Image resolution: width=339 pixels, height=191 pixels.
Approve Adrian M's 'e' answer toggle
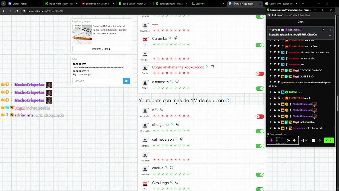coord(260,116)
